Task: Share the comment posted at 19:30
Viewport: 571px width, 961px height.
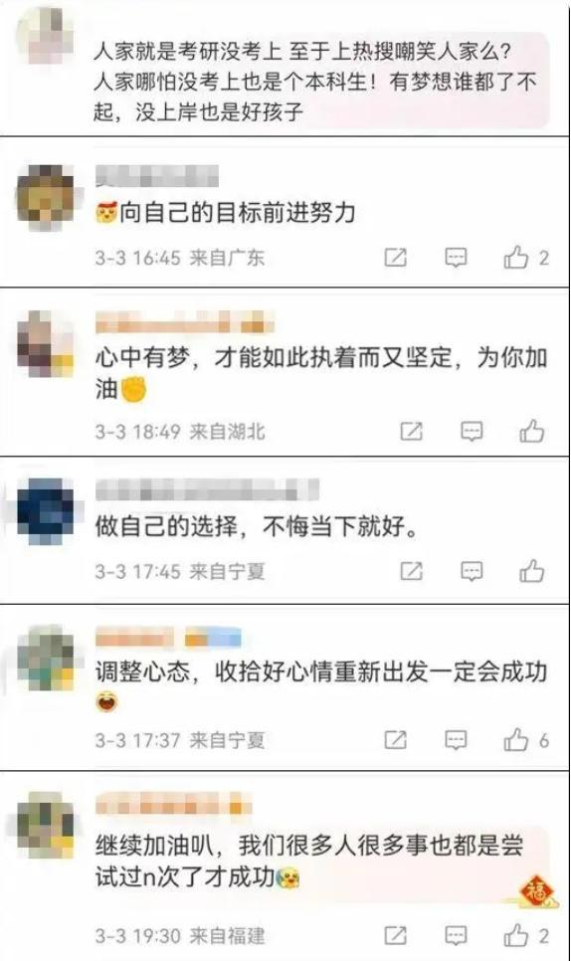Action: pos(395,936)
